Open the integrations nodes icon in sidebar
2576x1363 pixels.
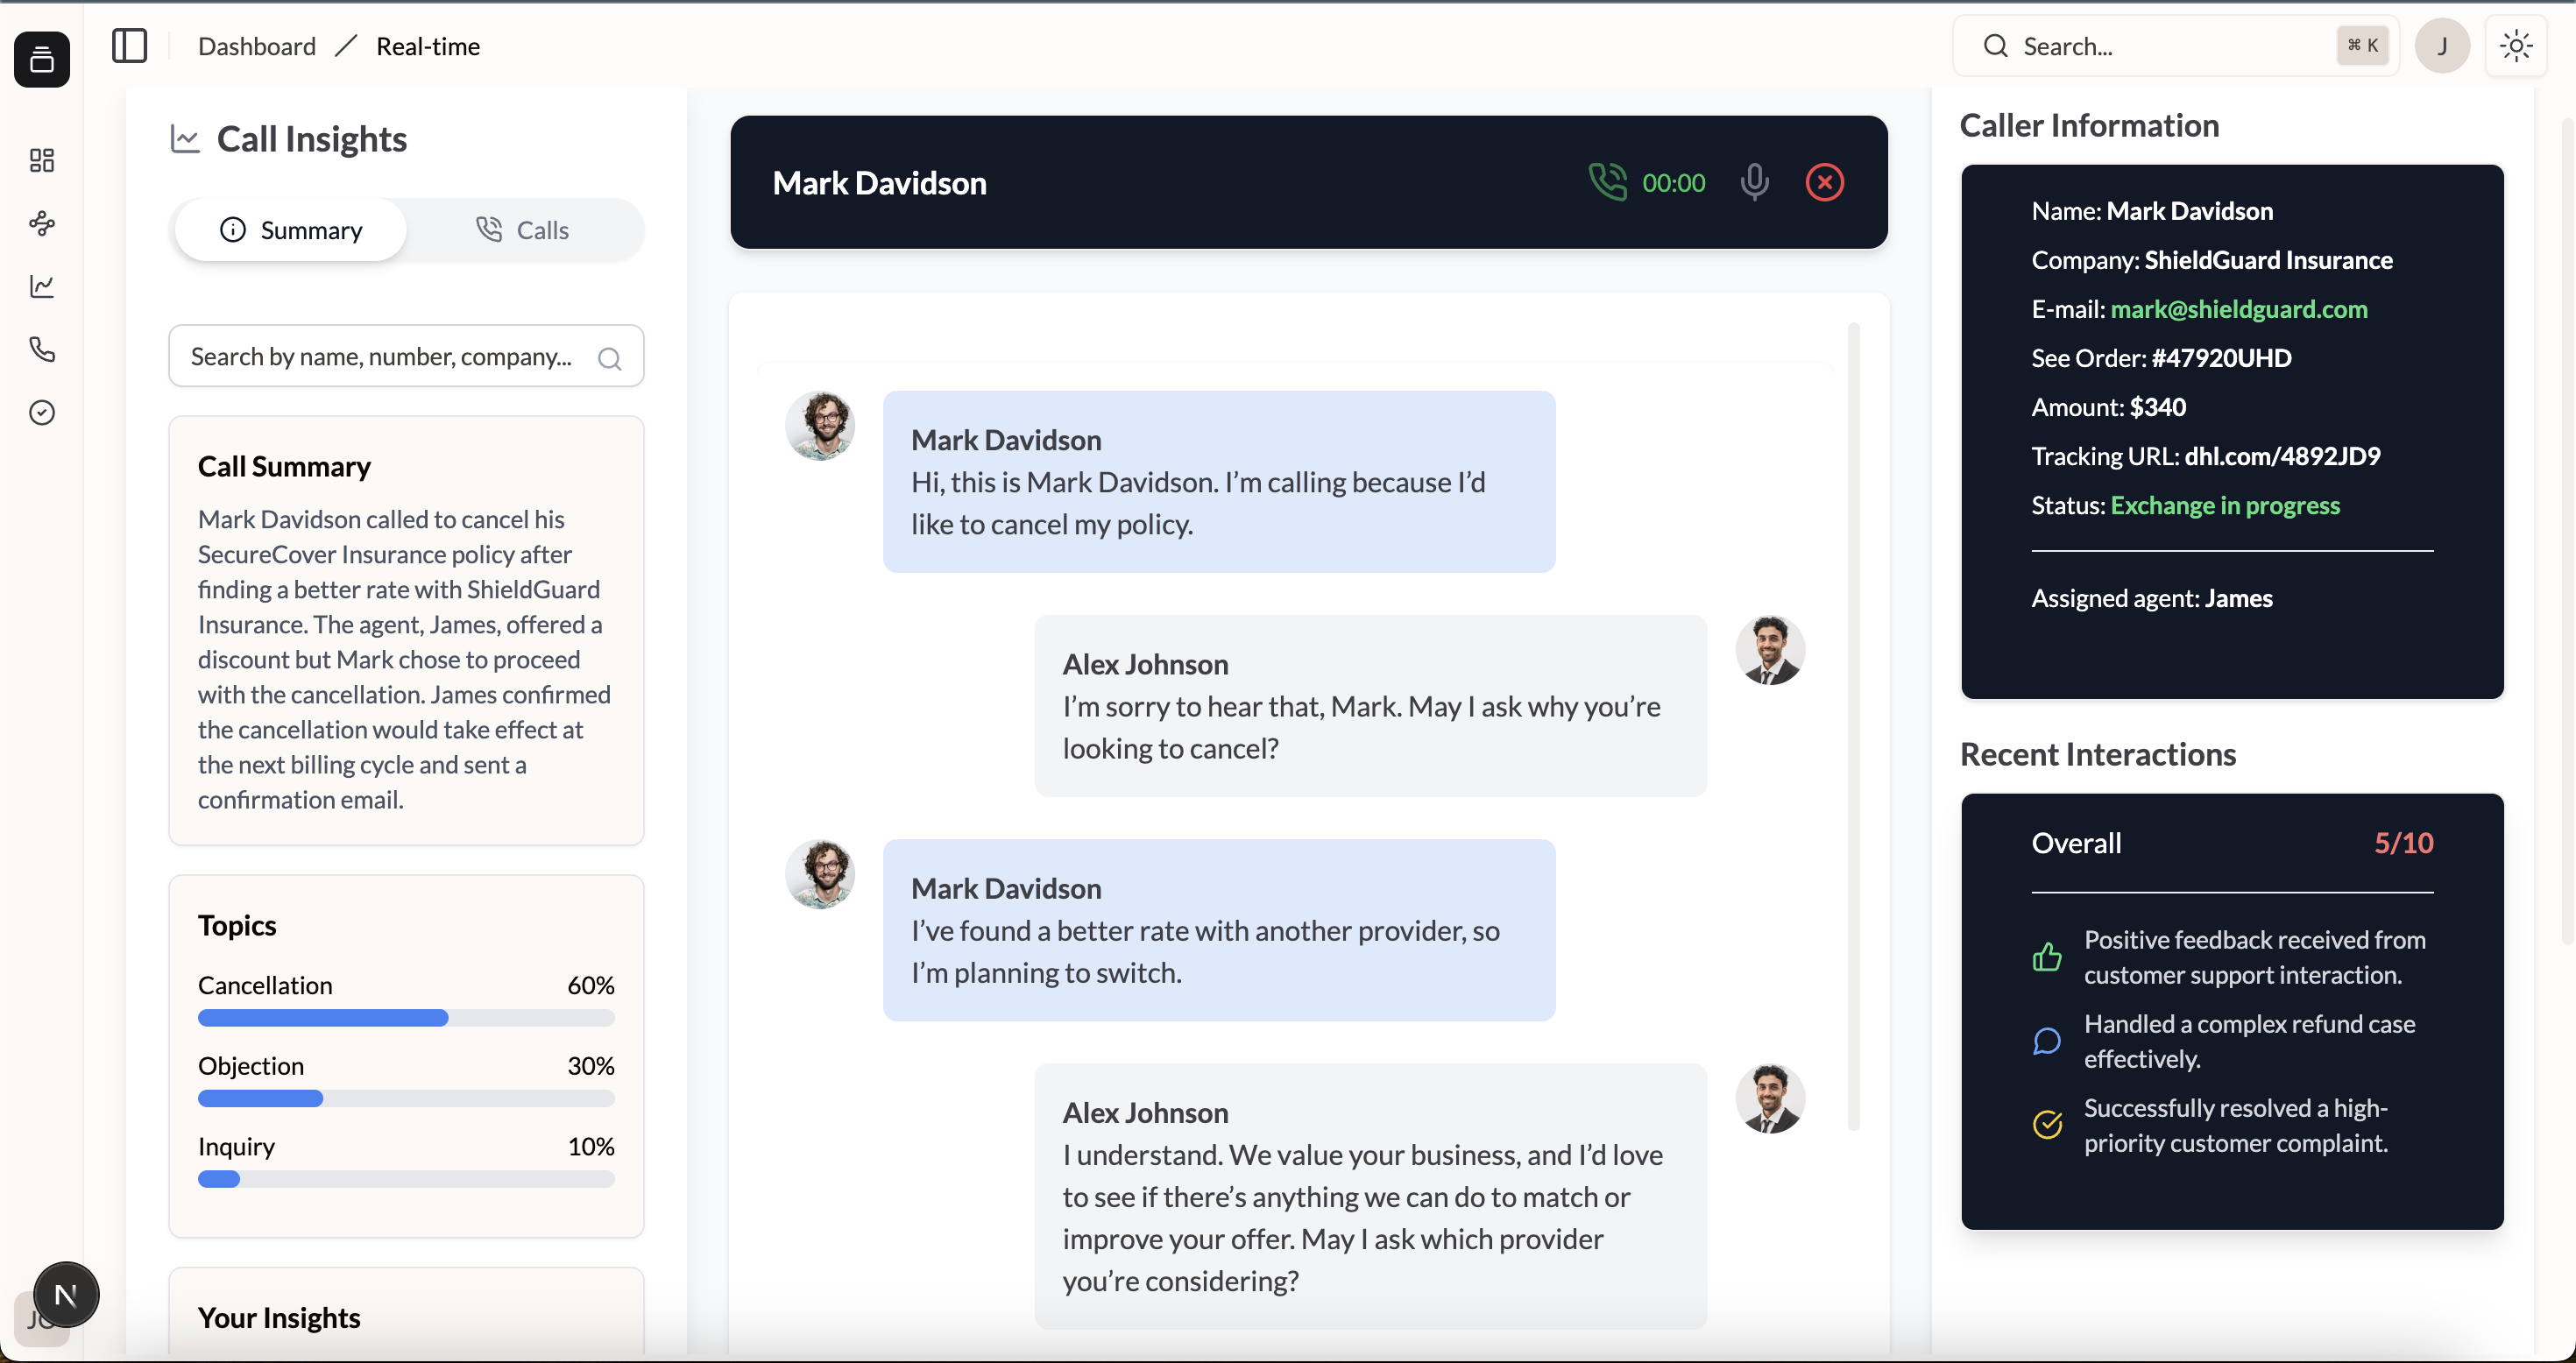(42, 223)
